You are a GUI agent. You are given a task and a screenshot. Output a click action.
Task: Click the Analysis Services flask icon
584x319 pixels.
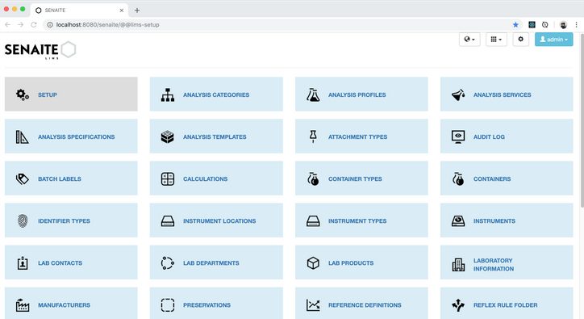pyautogui.click(x=458, y=94)
